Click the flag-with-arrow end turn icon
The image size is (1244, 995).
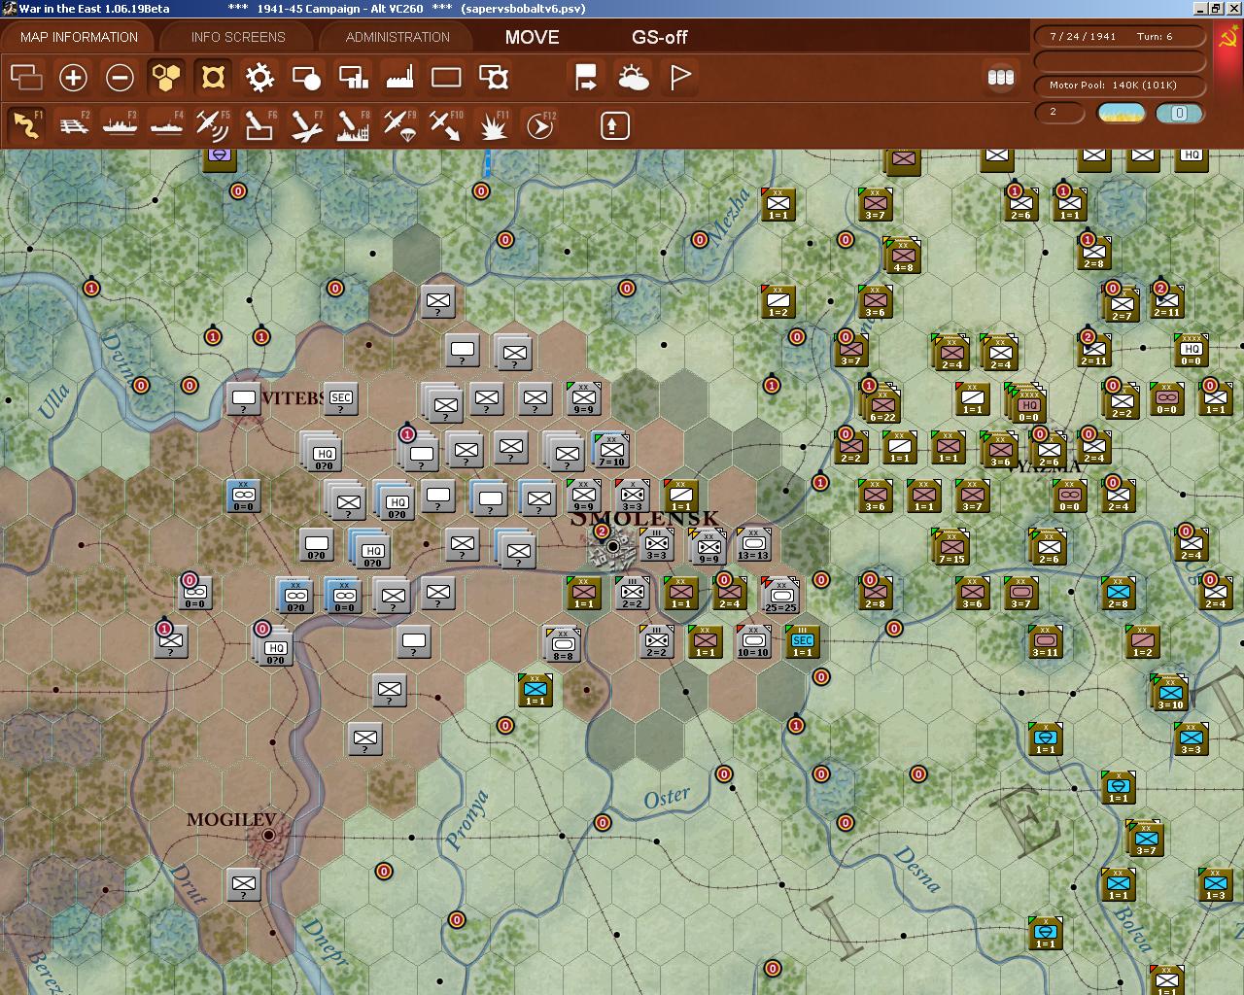pos(586,77)
